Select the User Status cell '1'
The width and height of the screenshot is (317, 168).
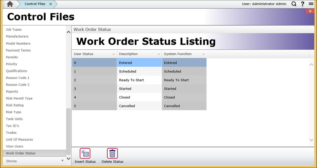94,71
